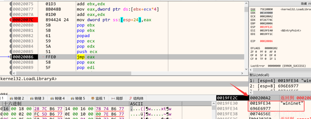Disable the breakpoint bullet at 0002007C
Image resolution: width=311 pixels, height=119 pixels.
pyautogui.click(x=11, y=20)
